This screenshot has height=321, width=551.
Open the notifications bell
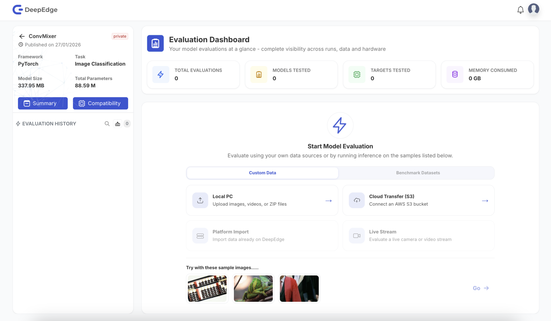click(520, 10)
